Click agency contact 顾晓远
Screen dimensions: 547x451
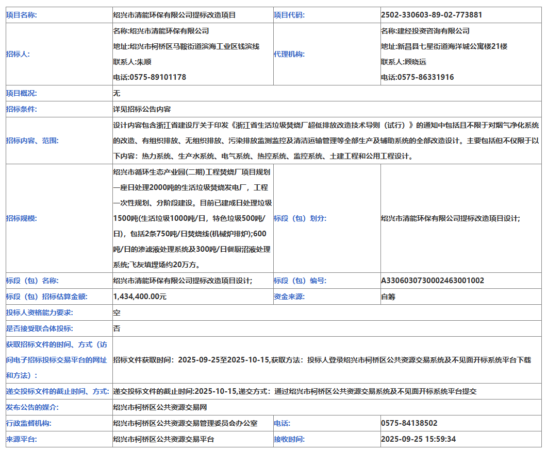pos(411,62)
